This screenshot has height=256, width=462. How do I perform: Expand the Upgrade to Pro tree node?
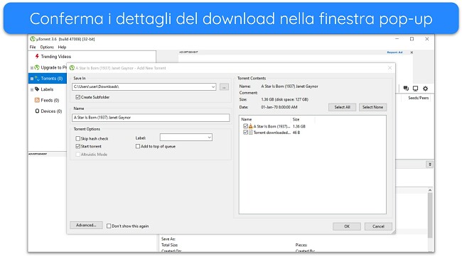tap(32, 67)
